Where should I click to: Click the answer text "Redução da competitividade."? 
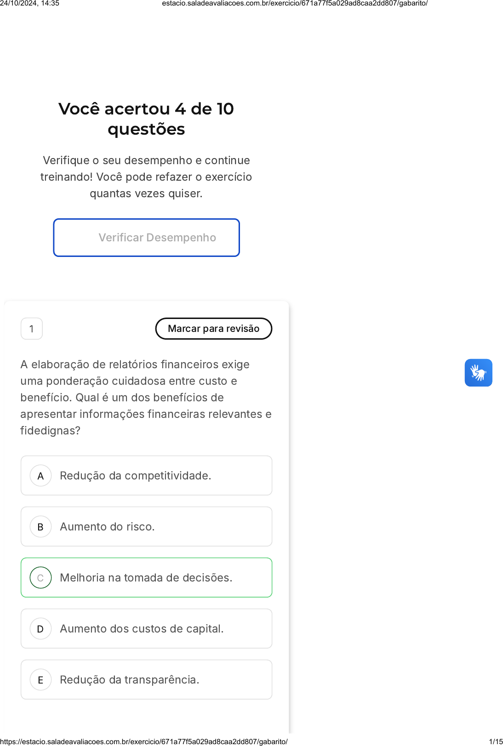136,476
